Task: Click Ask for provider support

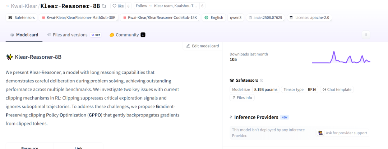Action: 343,133
